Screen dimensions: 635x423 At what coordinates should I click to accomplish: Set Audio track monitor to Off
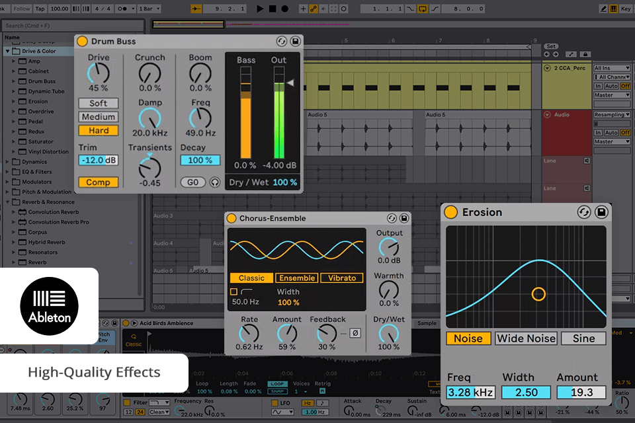(x=625, y=132)
